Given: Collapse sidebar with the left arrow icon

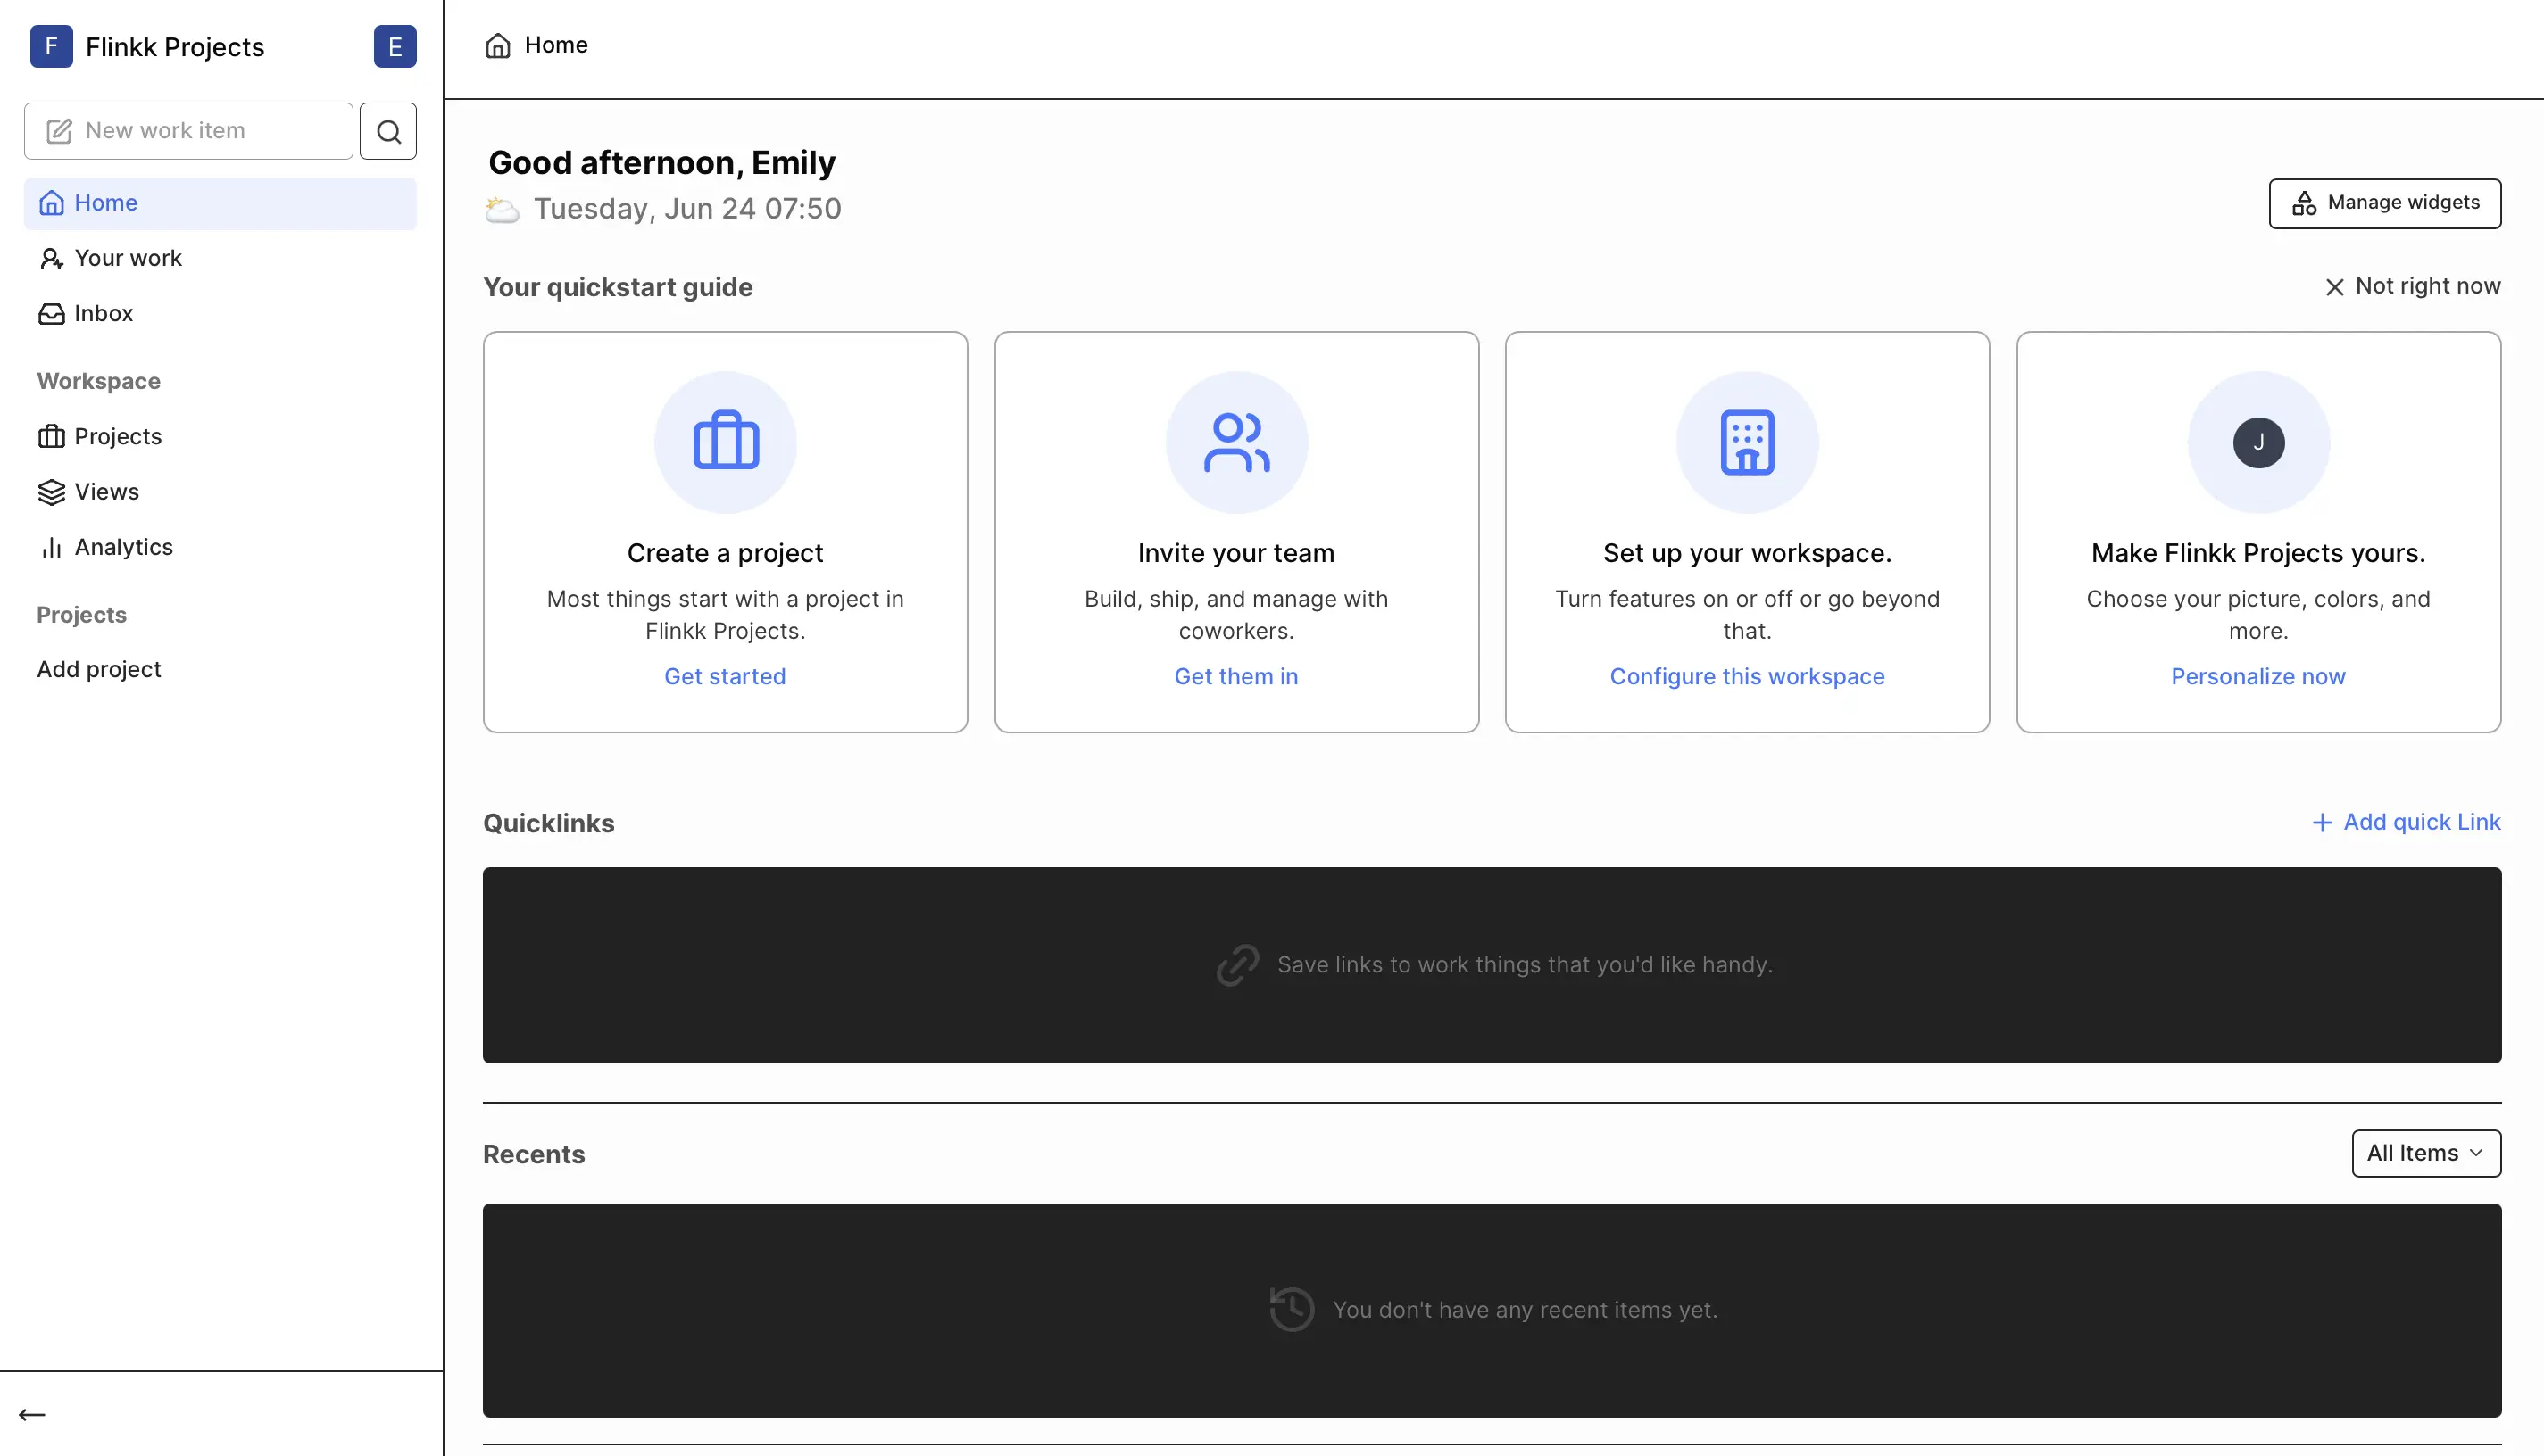Looking at the screenshot, I should pyautogui.click(x=32, y=1414).
